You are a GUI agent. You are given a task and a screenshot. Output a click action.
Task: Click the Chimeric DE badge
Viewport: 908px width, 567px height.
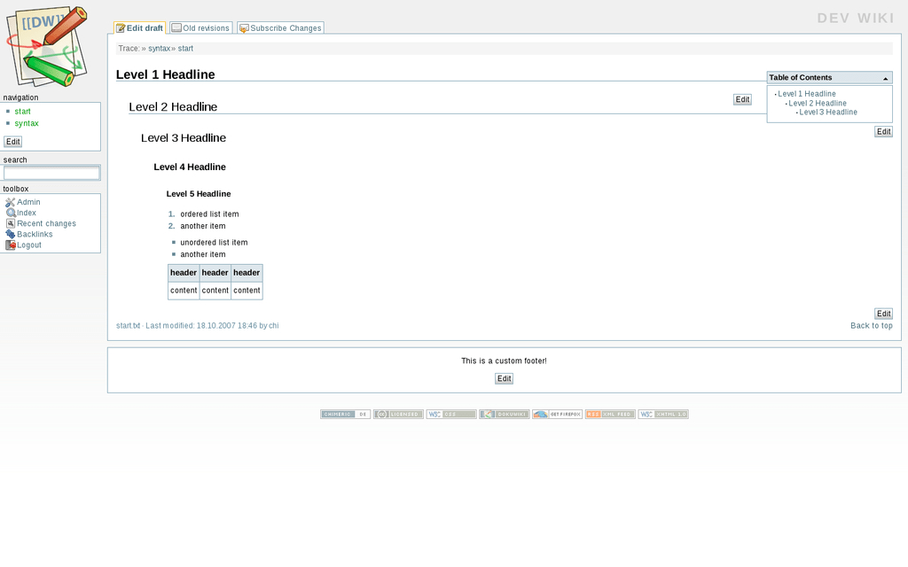click(x=345, y=415)
